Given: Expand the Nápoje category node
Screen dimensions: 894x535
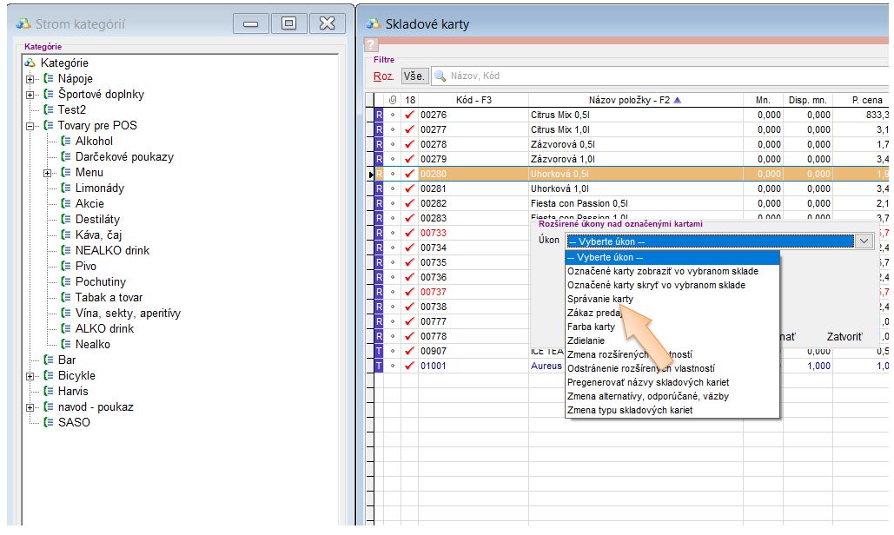Looking at the screenshot, I should 30,79.
